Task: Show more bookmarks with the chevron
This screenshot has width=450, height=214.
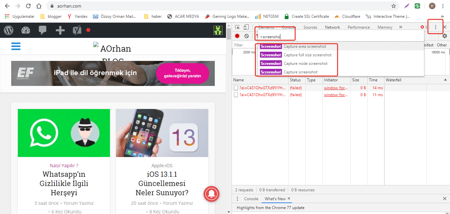Action: (442, 16)
